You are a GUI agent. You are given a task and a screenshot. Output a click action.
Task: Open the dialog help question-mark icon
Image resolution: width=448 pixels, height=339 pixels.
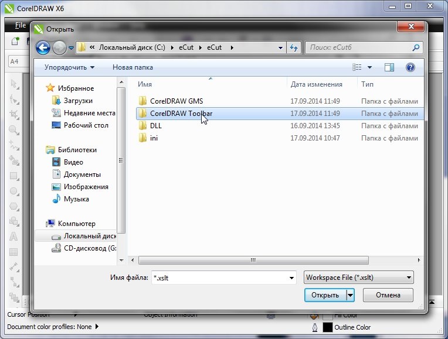point(410,67)
